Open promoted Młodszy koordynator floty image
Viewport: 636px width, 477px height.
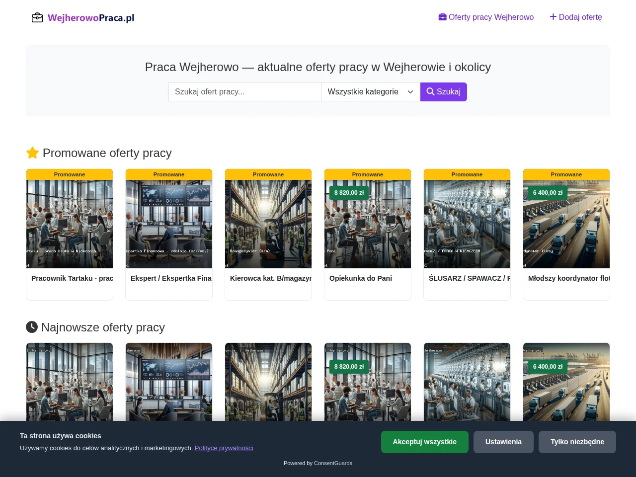566,224
